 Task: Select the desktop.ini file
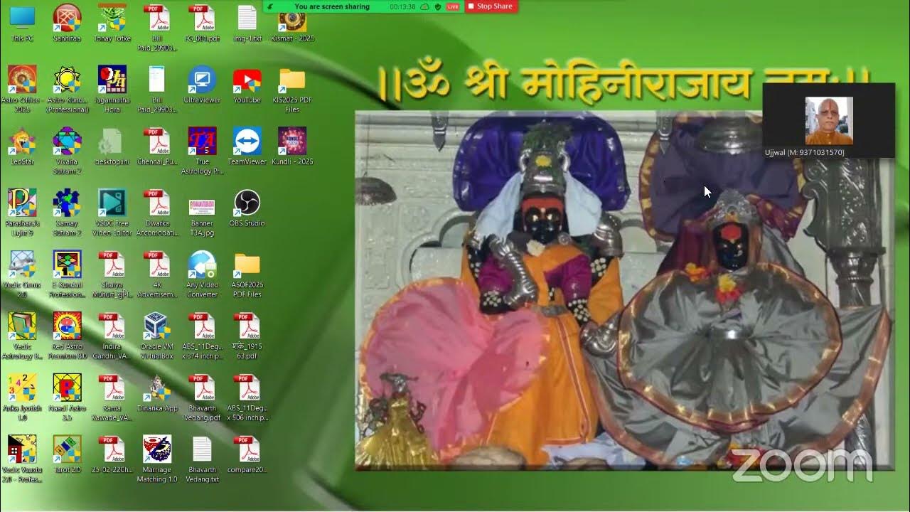pos(112,146)
